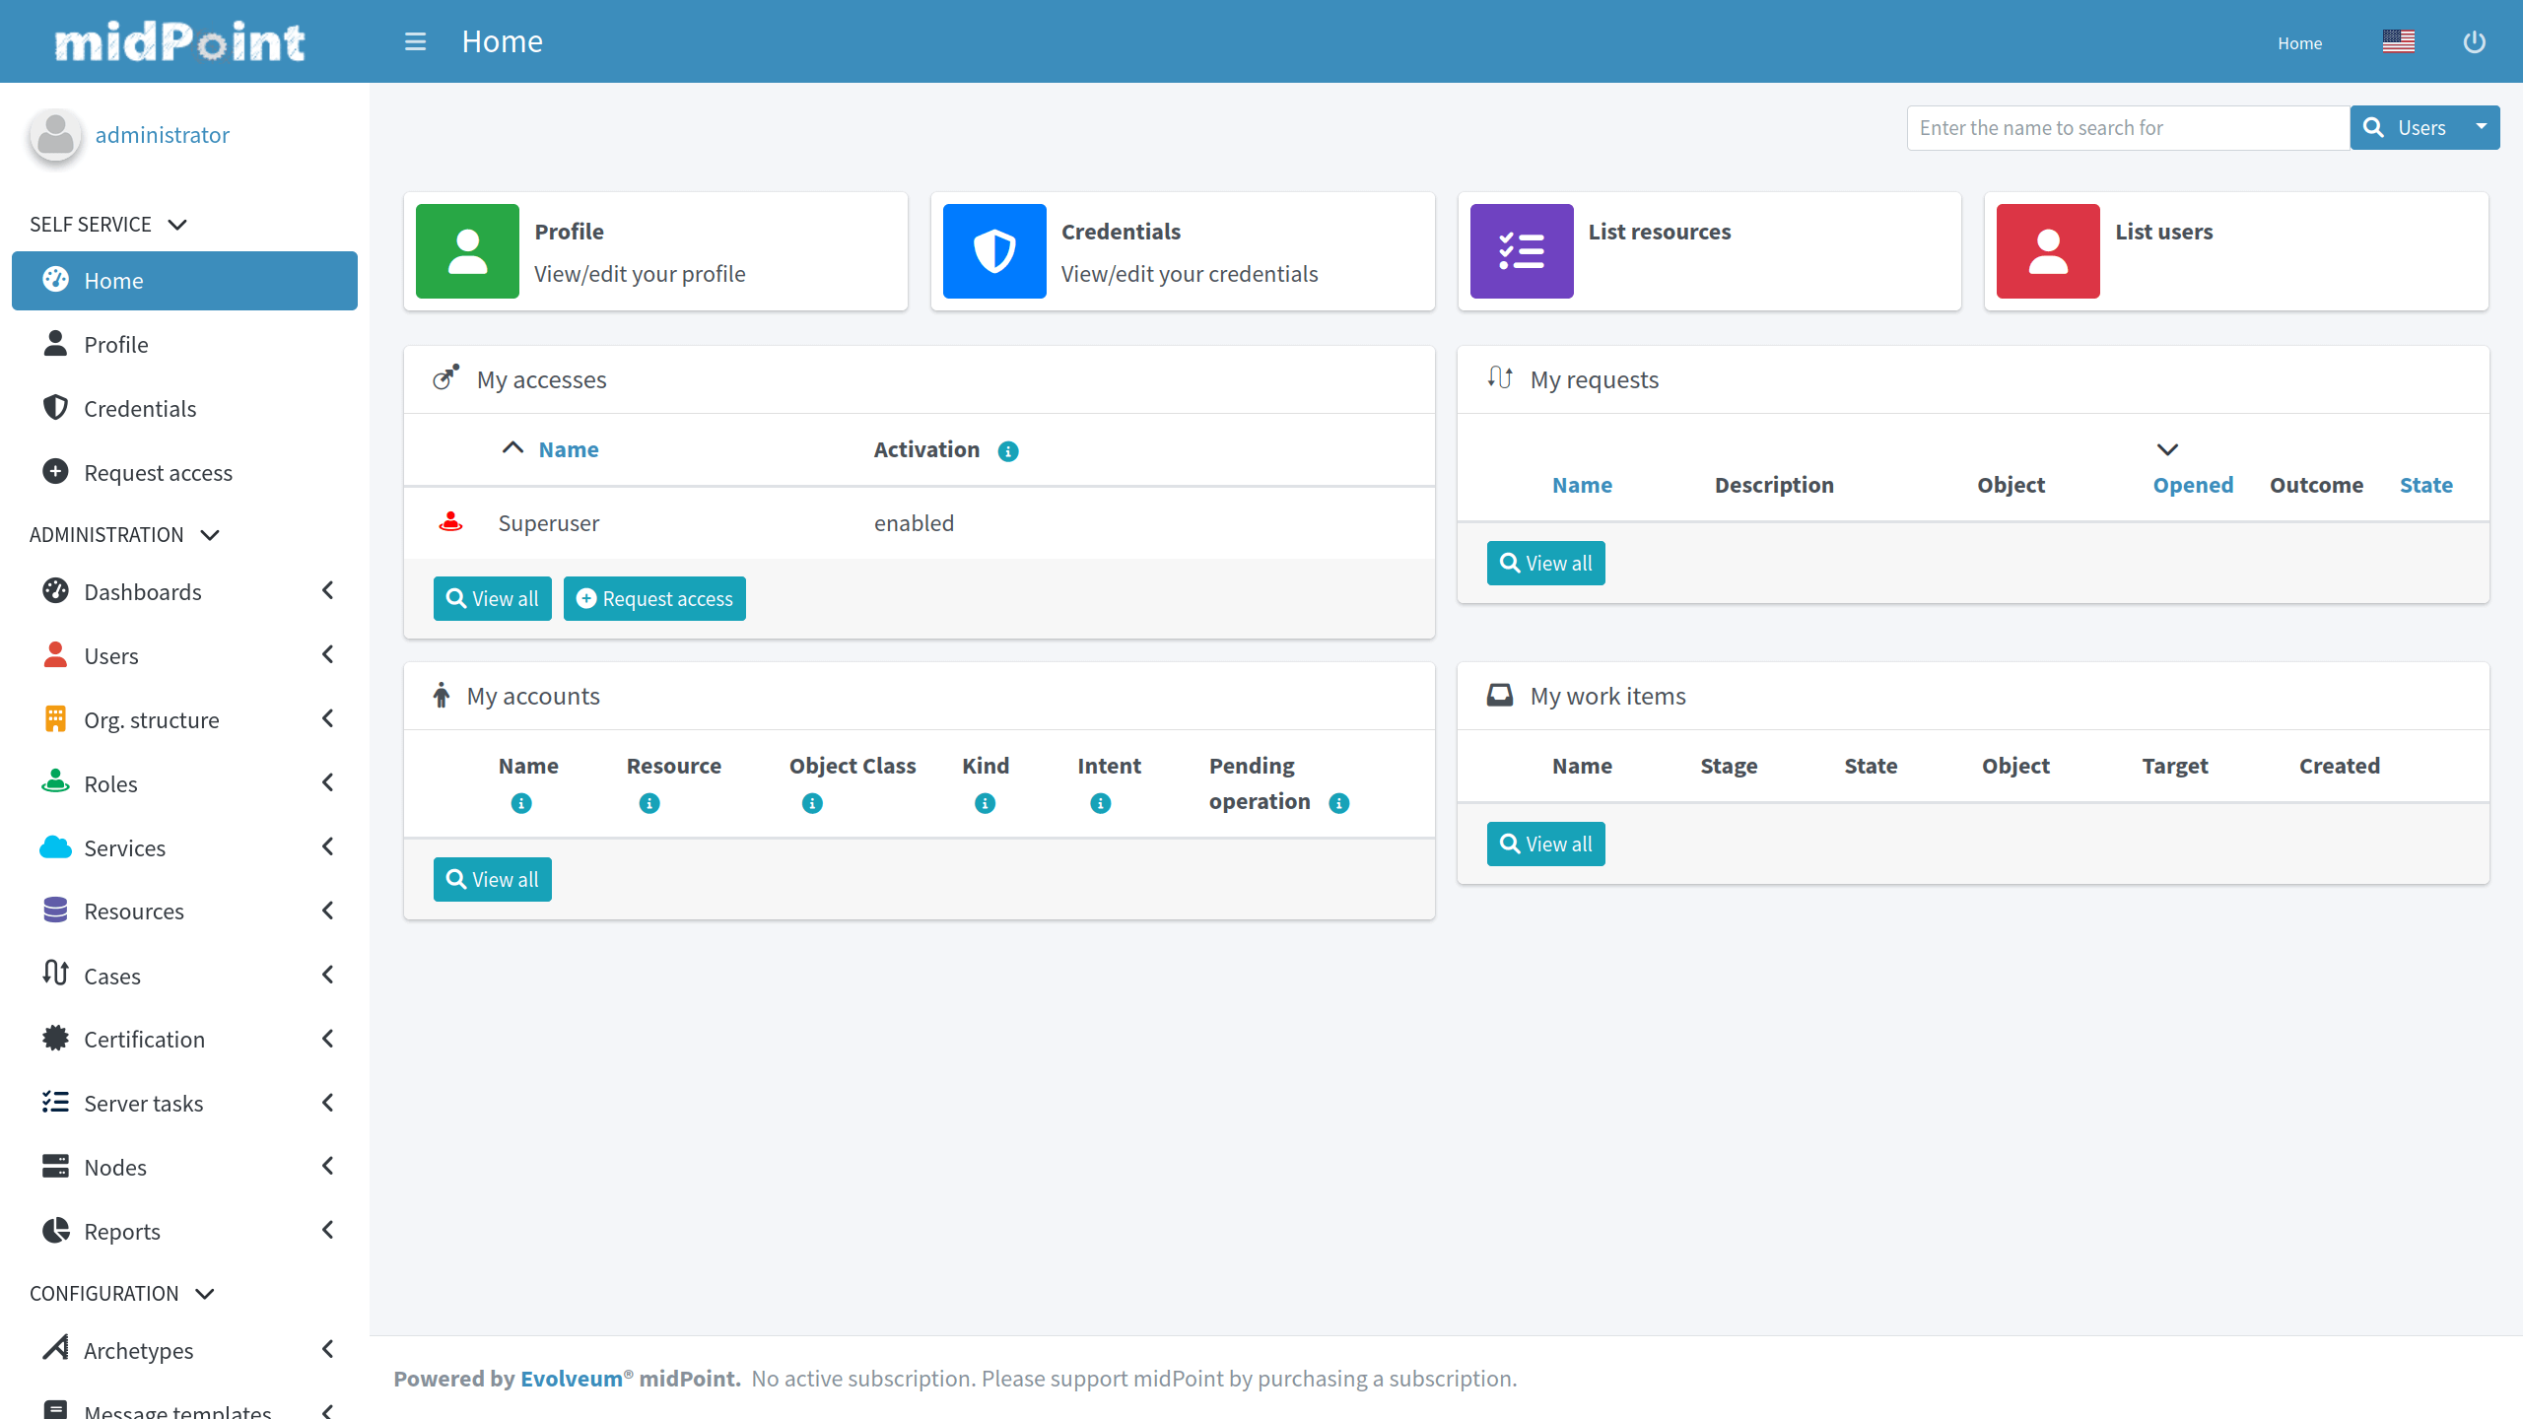The height and width of the screenshot is (1419, 2523).
Task: Click info icon under Object Class column
Action: tap(812, 804)
